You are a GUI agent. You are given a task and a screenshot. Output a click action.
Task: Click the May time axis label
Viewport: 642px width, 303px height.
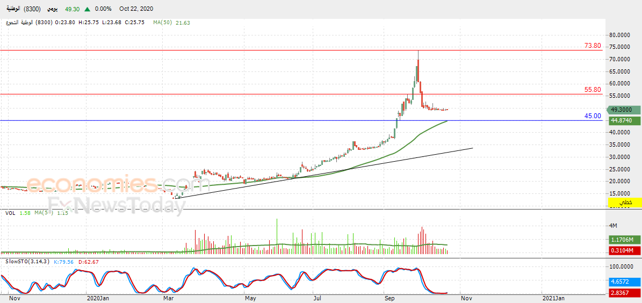pos(249,299)
